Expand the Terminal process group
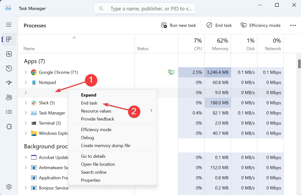Screen dimensions: 301x195 pyautogui.click(x=26, y=123)
